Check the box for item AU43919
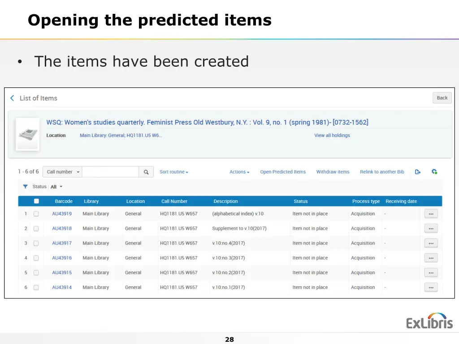459x344 pixels. (x=36, y=214)
